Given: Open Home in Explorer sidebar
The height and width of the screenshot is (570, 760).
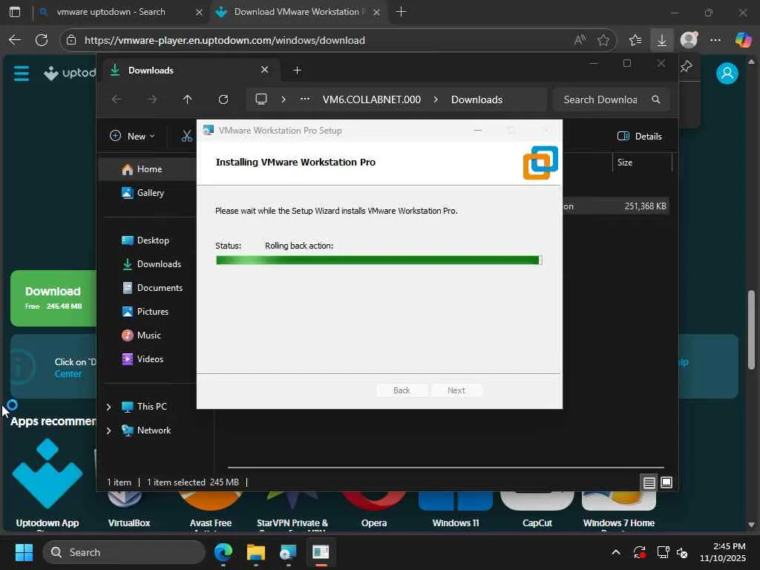Looking at the screenshot, I should (148, 169).
